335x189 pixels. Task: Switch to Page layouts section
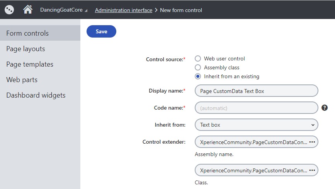coord(26,49)
